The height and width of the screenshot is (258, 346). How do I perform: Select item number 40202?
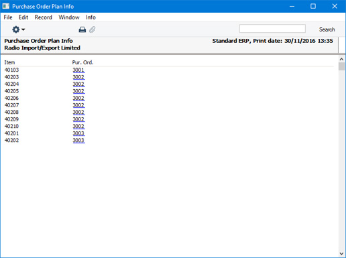(x=11, y=140)
